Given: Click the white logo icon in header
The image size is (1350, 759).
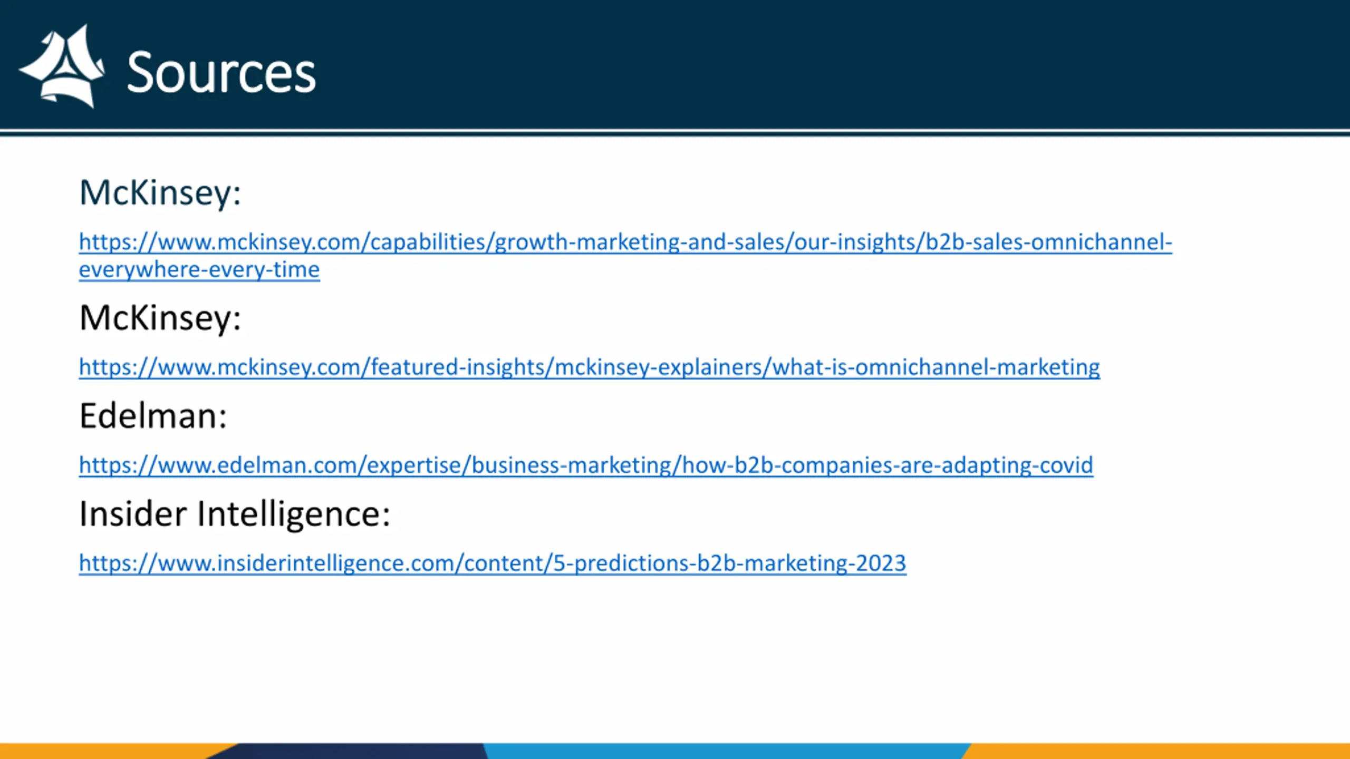Looking at the screenshot, I should tap(62, 67).
